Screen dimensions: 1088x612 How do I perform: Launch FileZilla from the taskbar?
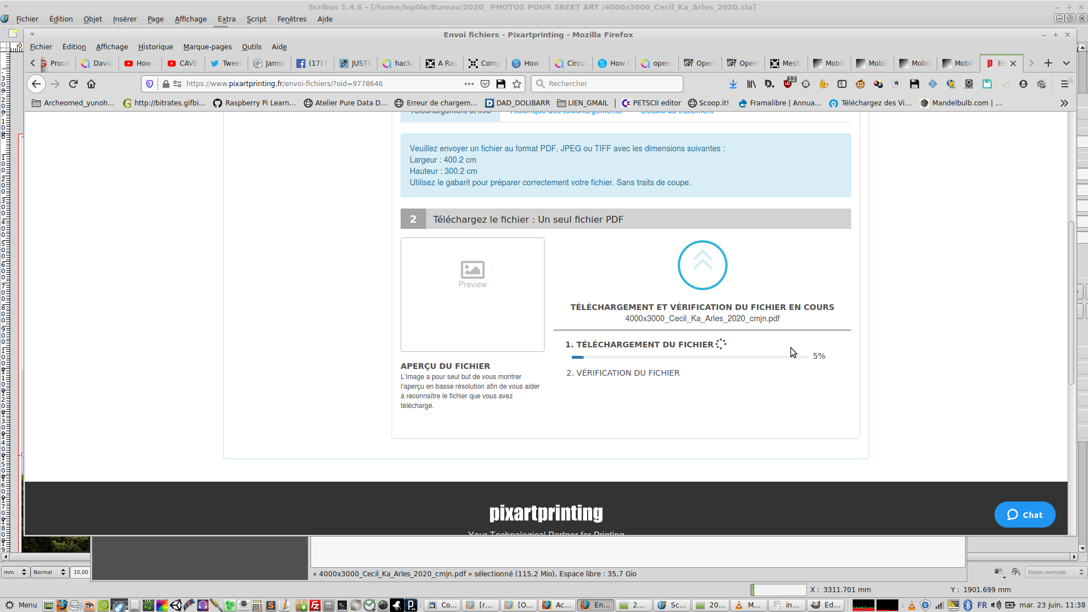tap(315, 605)
